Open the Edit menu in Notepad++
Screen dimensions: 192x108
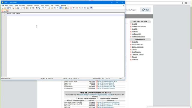click(7, 5)
